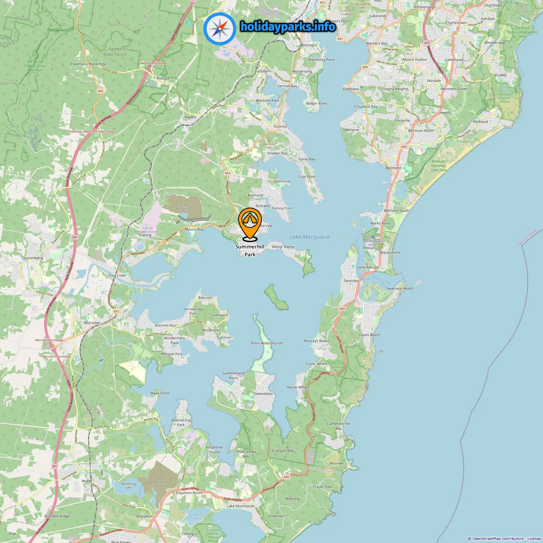Image resolution: width=543 pixels, height=543 pixels.
Task: Click the Wangi Wangi place label
Action: 283,247
